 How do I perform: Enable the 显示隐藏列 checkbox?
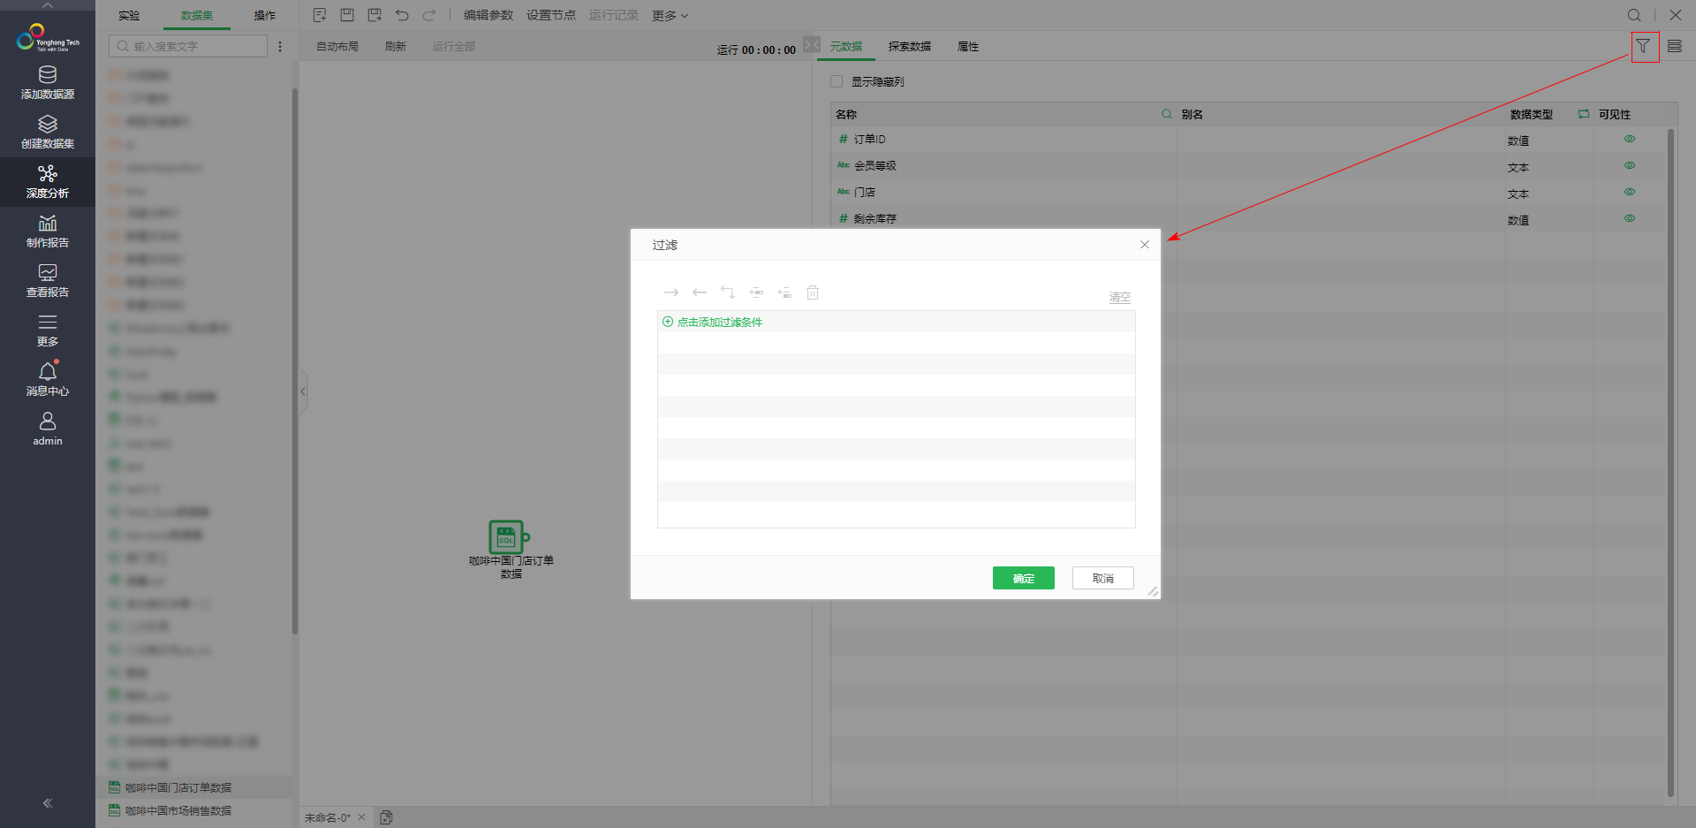pos(837,81)
